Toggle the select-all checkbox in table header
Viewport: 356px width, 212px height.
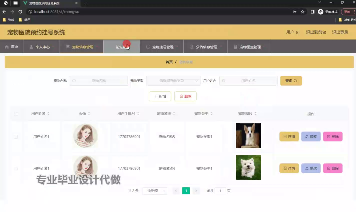click(x=16, y=114)
